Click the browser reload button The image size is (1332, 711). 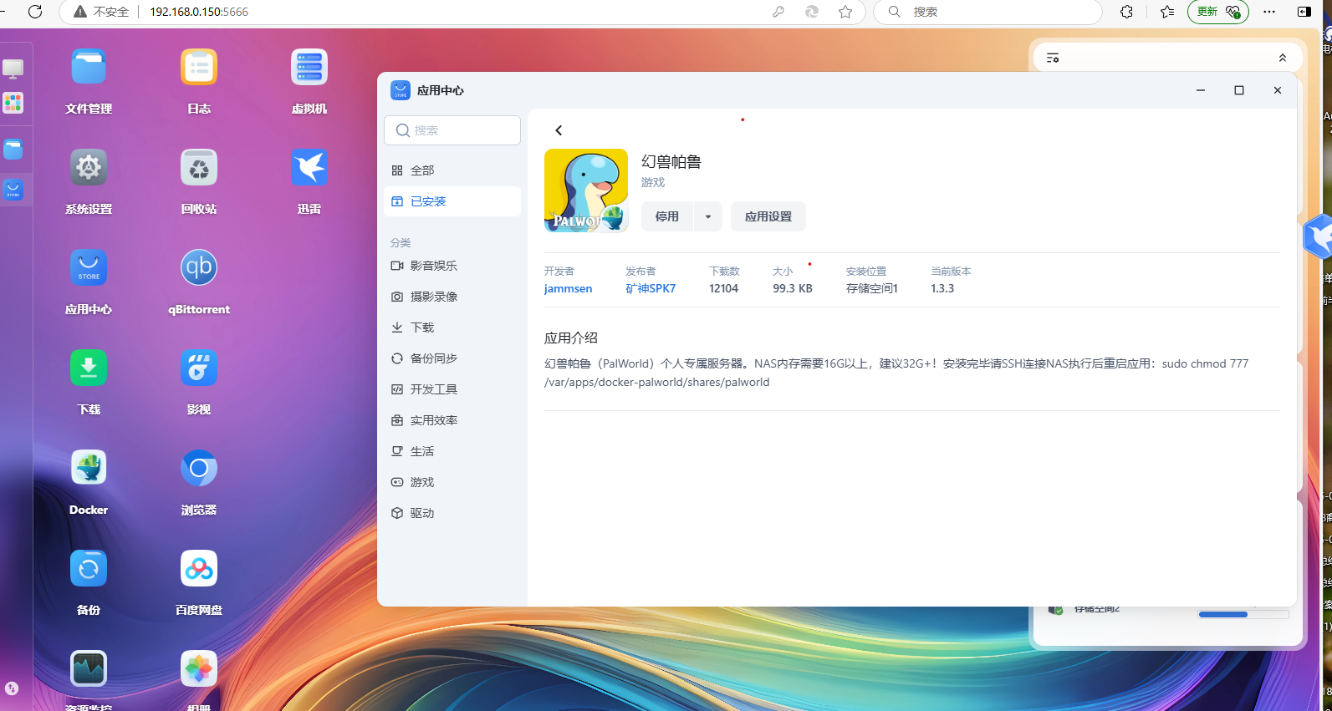pos(35,12)
